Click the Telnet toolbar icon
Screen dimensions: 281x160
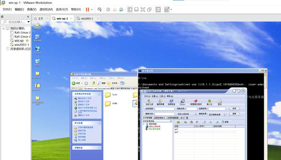tap(182, 102)
